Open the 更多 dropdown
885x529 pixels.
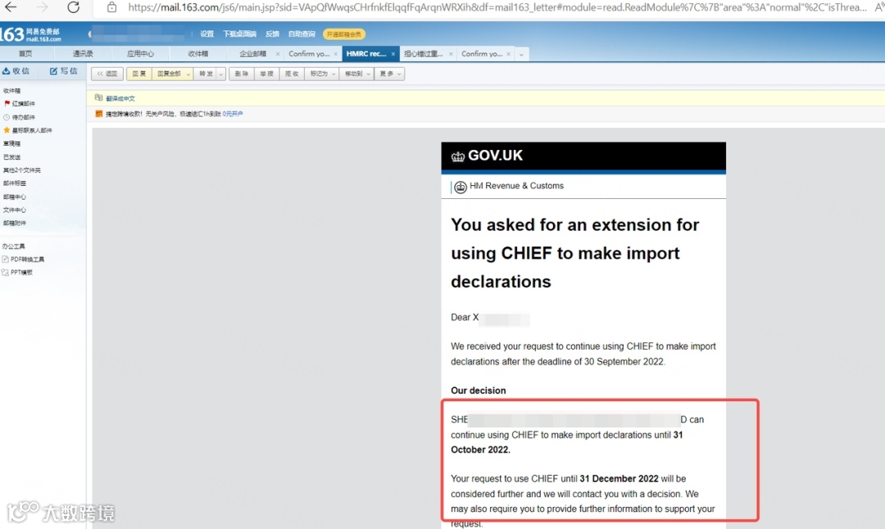tap(389, 74)
